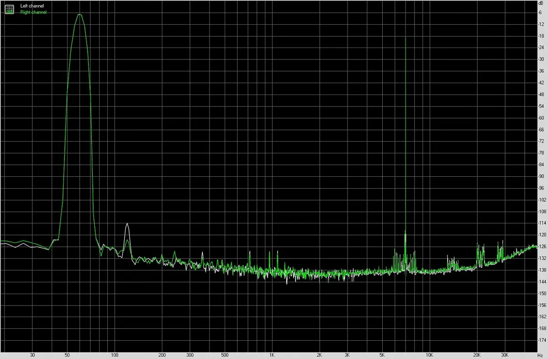Click the 500 Hz frequency label

[x=224, y=355]
